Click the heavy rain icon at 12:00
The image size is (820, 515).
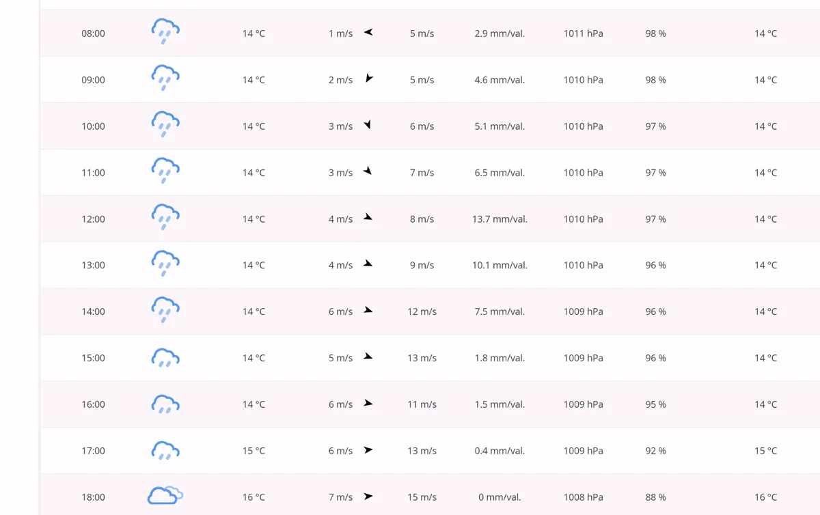[165, 217]
